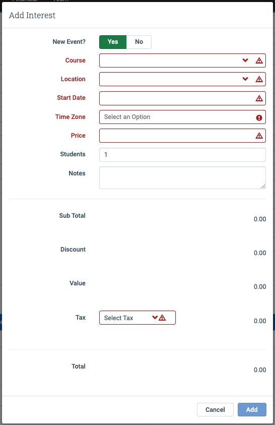Viewport: 275px width, 425px height.
Task: Open the Time Zone option selector
Action: 182,117
